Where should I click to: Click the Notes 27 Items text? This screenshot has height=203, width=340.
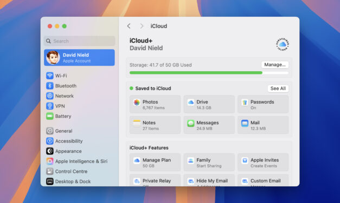[x=151, y=125]
